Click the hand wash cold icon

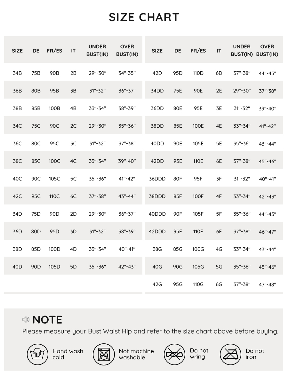37,354
